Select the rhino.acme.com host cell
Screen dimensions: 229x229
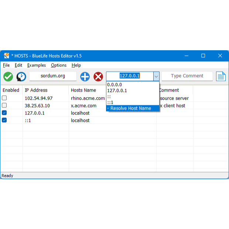click(88, 98)
